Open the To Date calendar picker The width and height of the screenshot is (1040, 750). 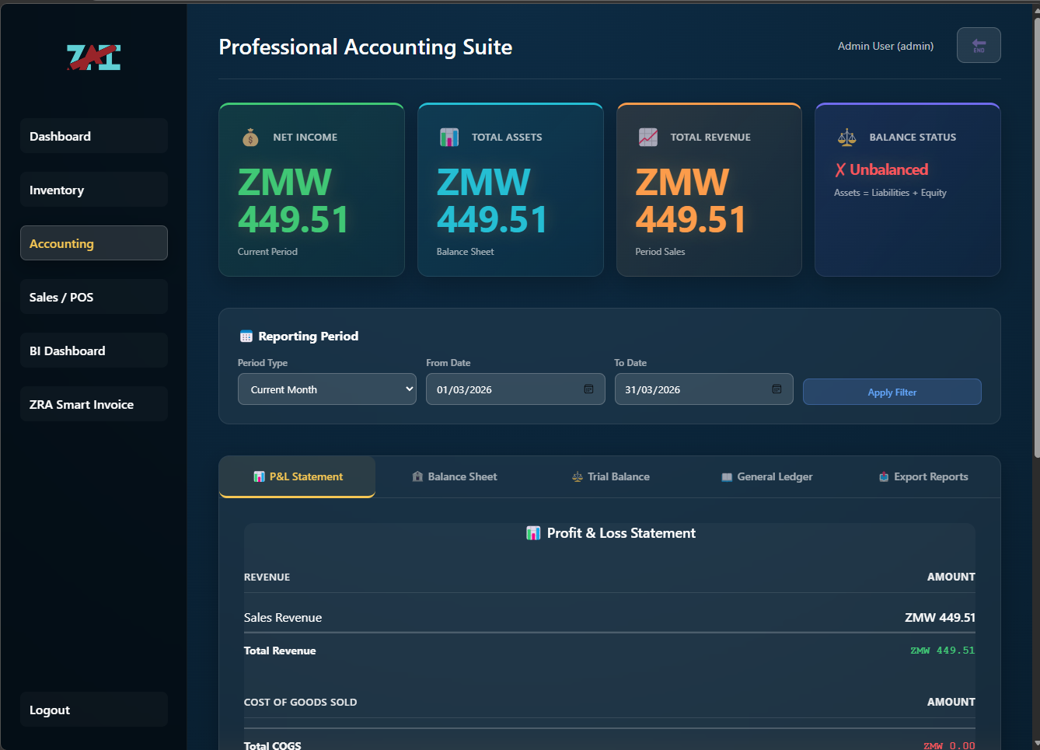[x=777, y=389]
